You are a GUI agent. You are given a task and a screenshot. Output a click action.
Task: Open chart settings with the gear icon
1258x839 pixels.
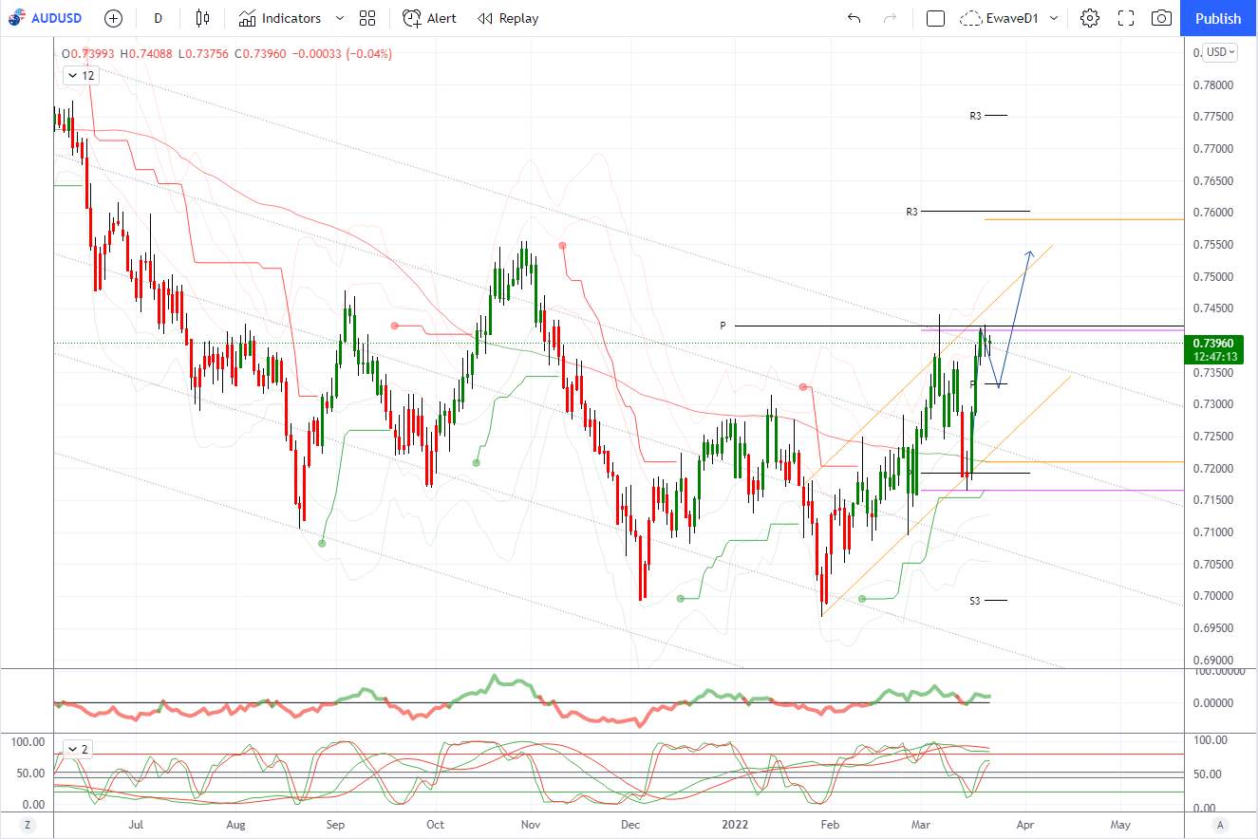(1090, 18)
